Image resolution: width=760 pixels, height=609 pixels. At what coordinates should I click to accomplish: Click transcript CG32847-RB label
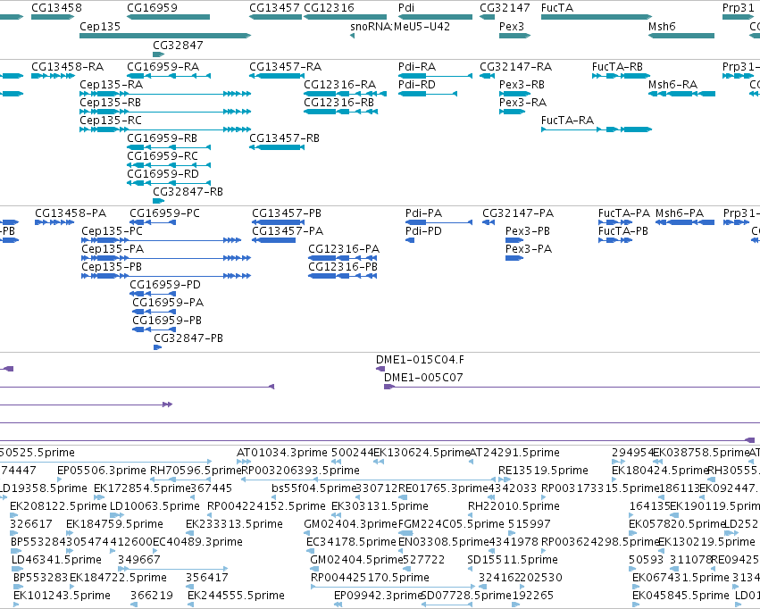[x=188, y=191]
